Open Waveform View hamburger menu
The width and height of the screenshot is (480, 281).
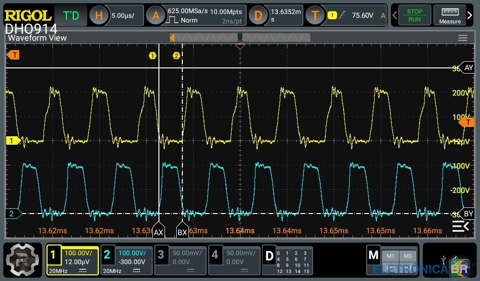coord(463,38)
